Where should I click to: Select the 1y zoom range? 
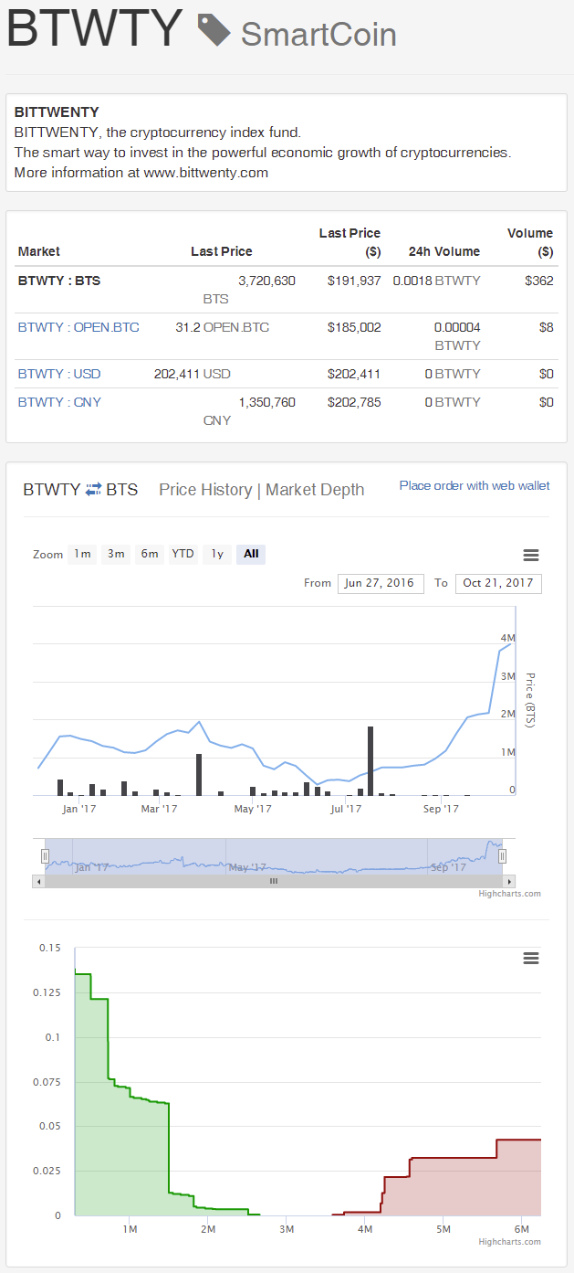217,554
